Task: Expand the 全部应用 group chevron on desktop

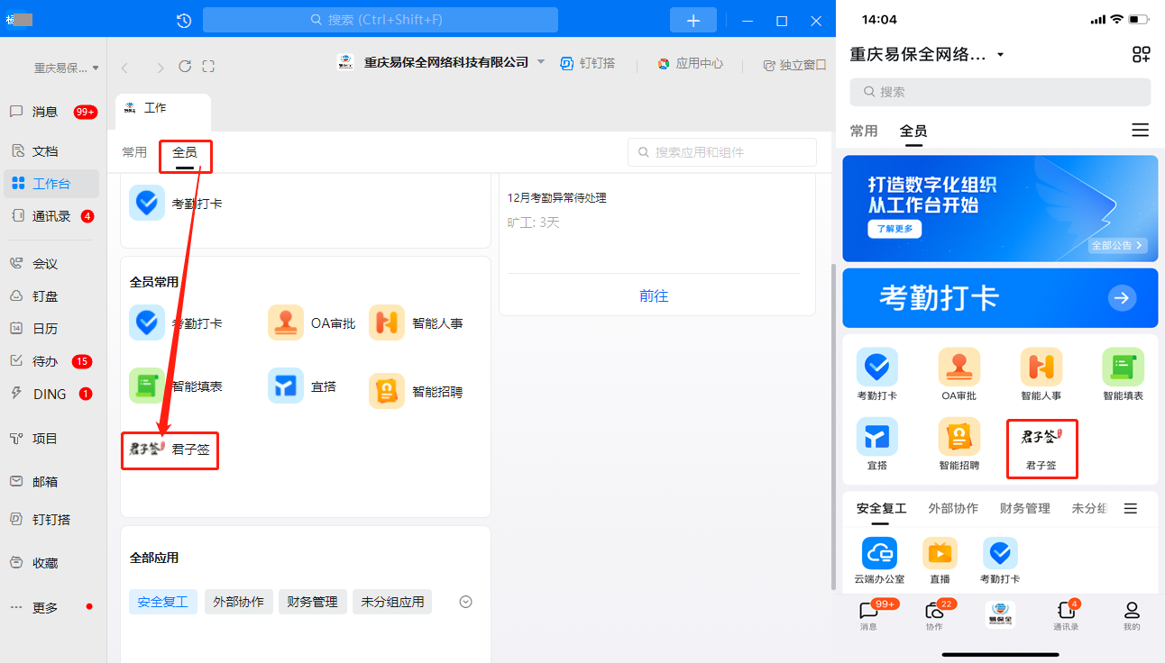Action: (466, 602)
